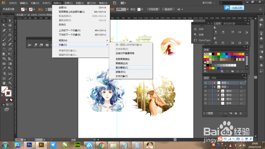Select the Pen tool

pyautogui.click(x=4, y=30)
